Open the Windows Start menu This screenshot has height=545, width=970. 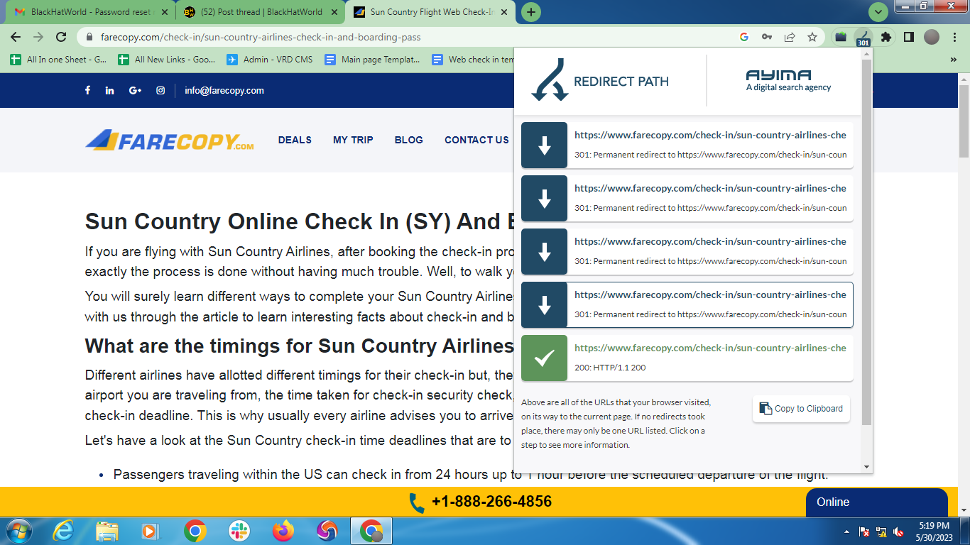tap(18, 531)
